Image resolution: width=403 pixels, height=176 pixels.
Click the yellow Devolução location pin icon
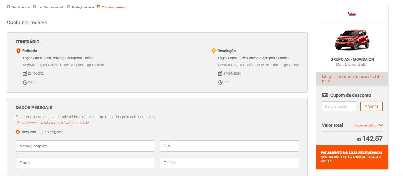pos(213,51)
